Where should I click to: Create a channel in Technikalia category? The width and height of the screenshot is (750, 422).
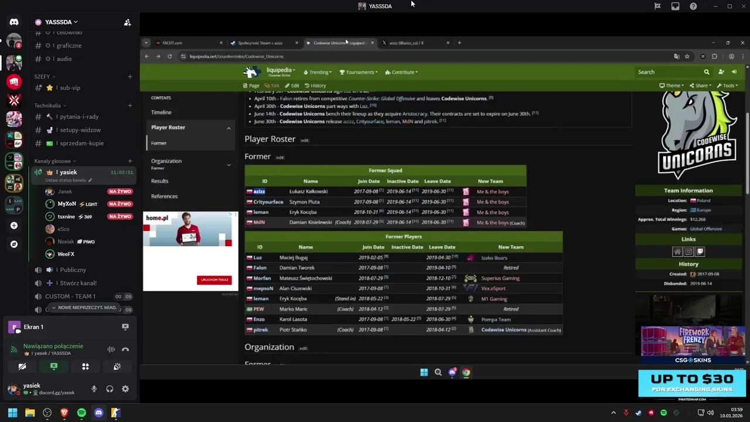129,105
